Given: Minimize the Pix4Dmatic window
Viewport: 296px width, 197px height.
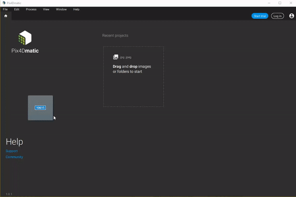Looking at the screenshot, I should pyautogui.click(x=268, y=3).
